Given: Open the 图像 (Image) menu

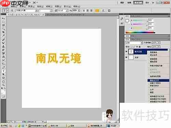Looking at the screenshot, I should (x=23, y=6).
